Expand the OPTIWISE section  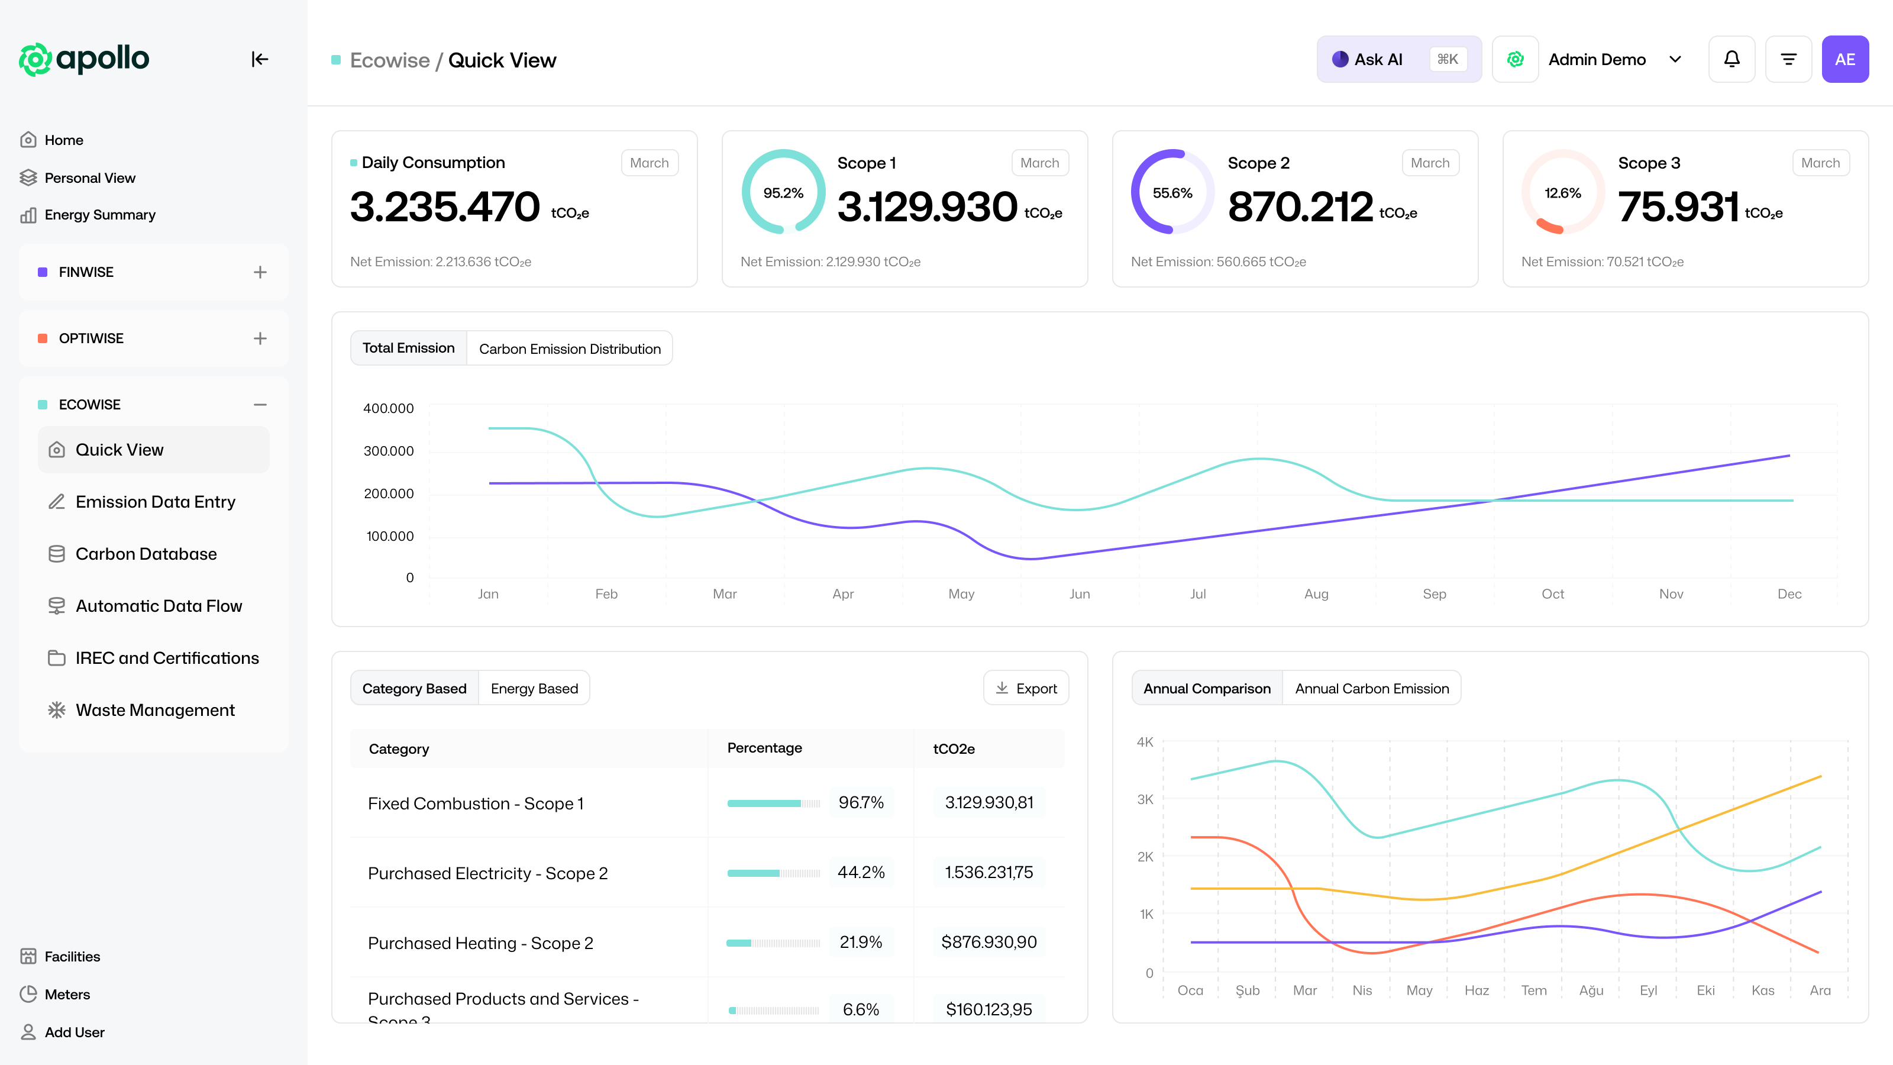pyautogui.click(x=260, y=338)
